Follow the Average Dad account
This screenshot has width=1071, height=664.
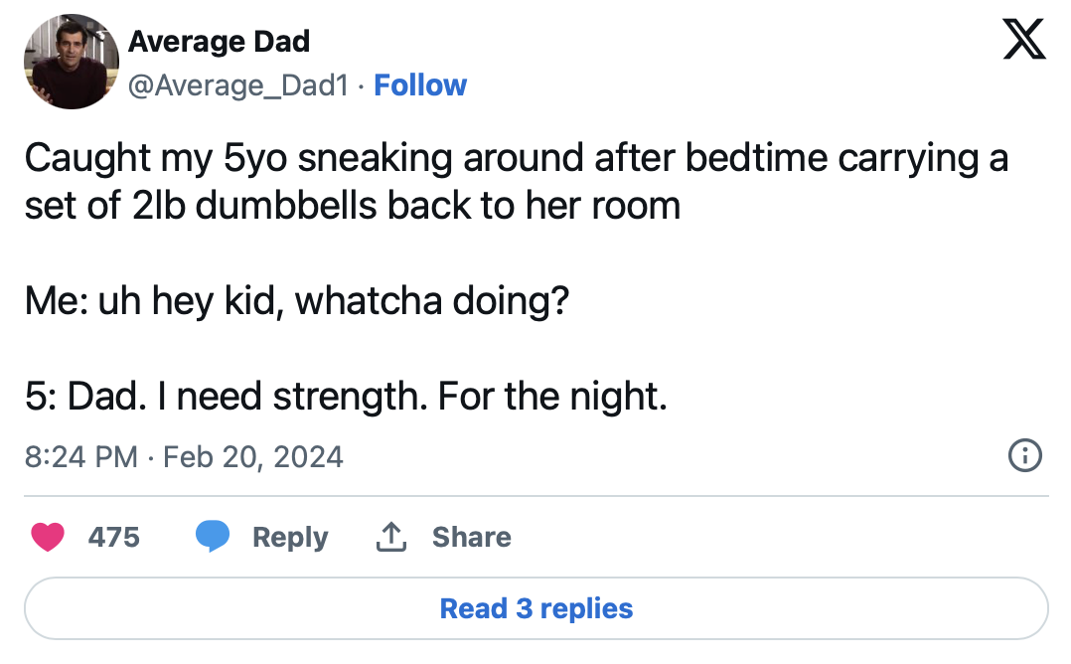tap(420, 85)
